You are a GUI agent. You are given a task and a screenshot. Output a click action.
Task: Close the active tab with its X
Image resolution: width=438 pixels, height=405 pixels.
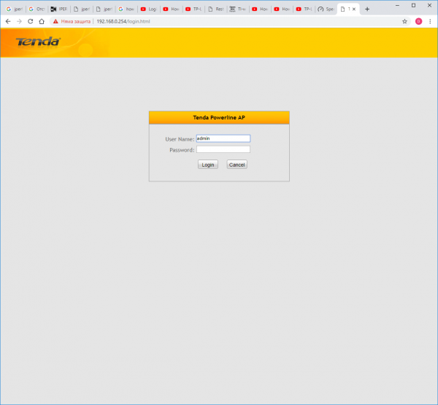tap(354, 9)
